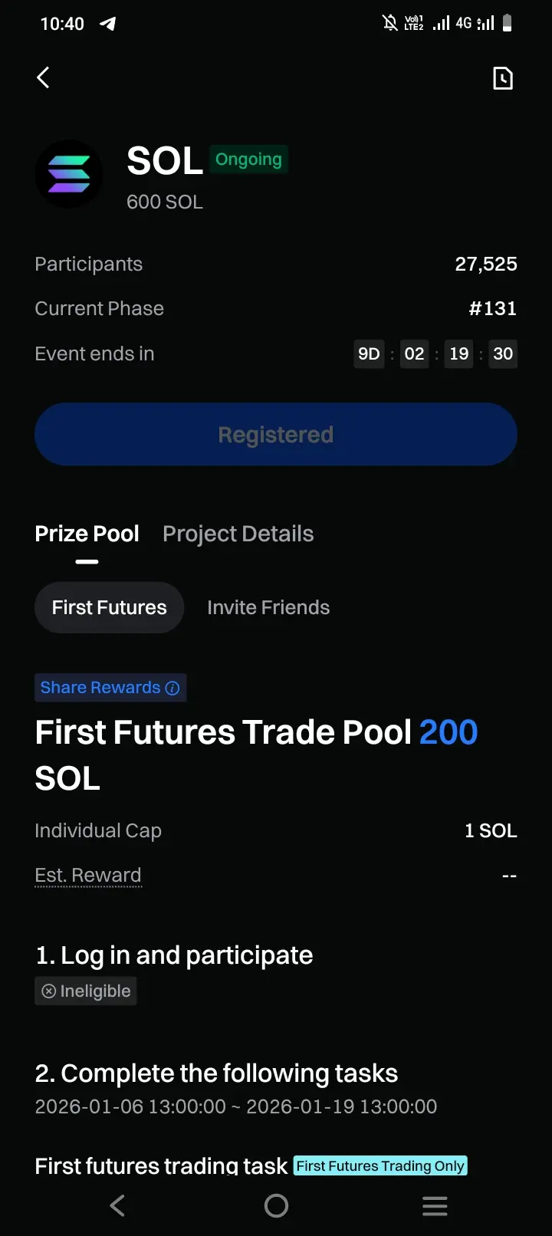552x1236 pixels.
Task: Tap the Registered button
Action: [x=276, y=435]
